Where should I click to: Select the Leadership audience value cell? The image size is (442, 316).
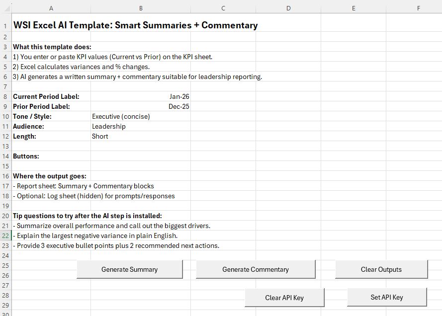(x=141, y=126)
